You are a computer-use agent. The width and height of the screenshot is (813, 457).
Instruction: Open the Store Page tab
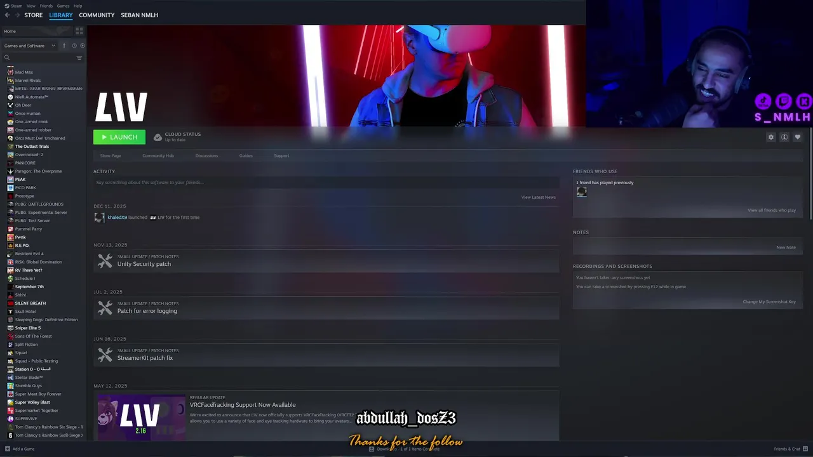(111, 156)
